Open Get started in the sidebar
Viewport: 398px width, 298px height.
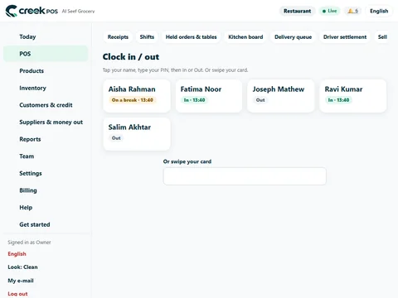click(46, 224)
